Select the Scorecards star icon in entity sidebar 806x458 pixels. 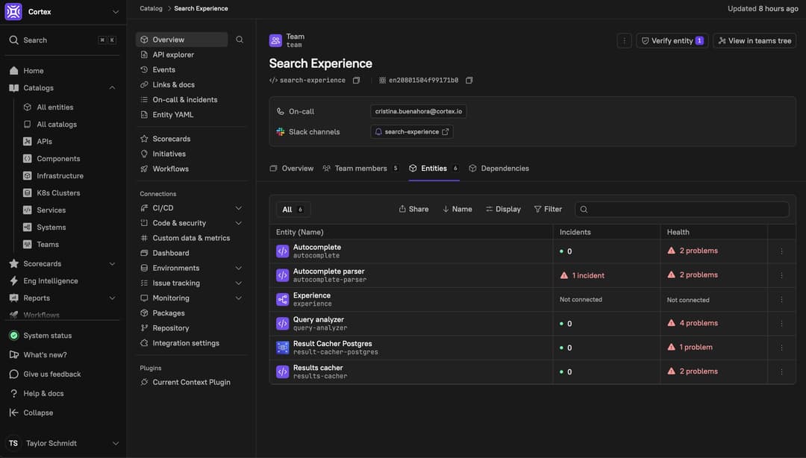point(143,137)
